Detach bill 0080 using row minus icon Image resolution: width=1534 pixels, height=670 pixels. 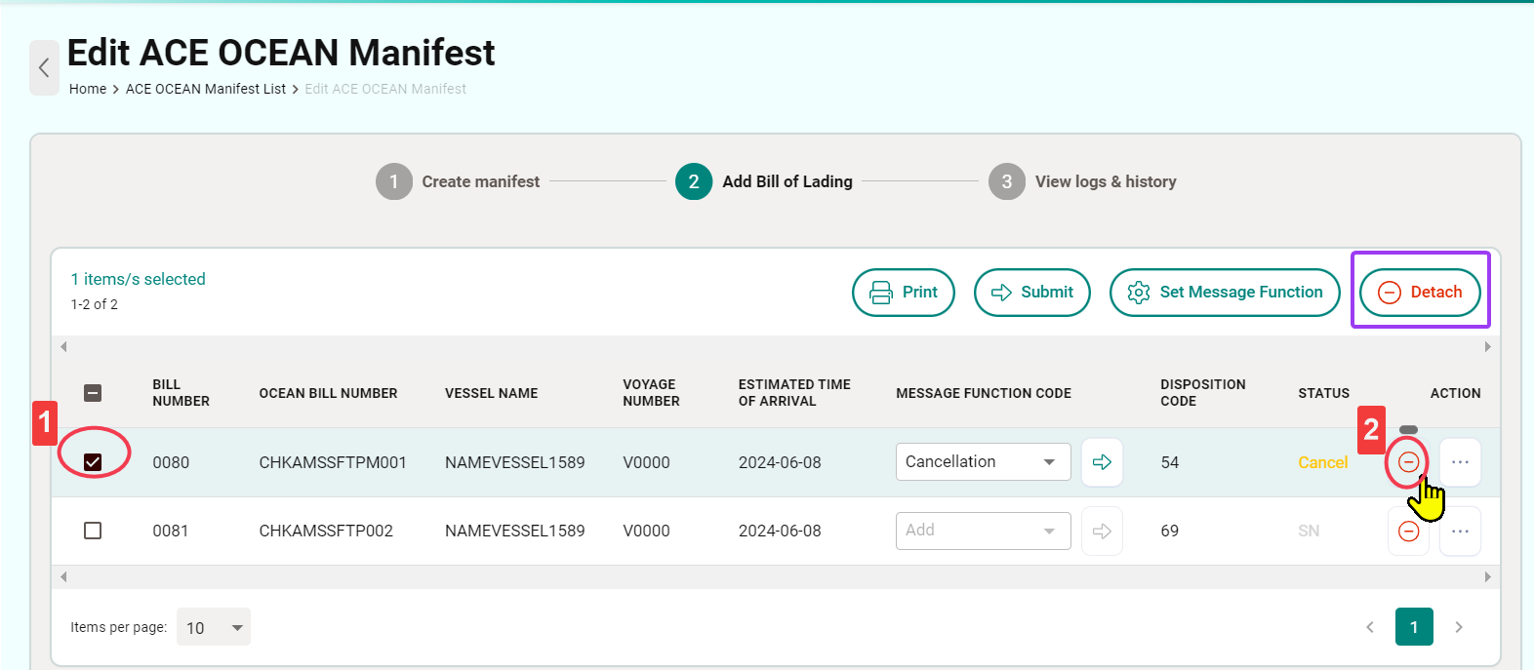point(1407,462)
